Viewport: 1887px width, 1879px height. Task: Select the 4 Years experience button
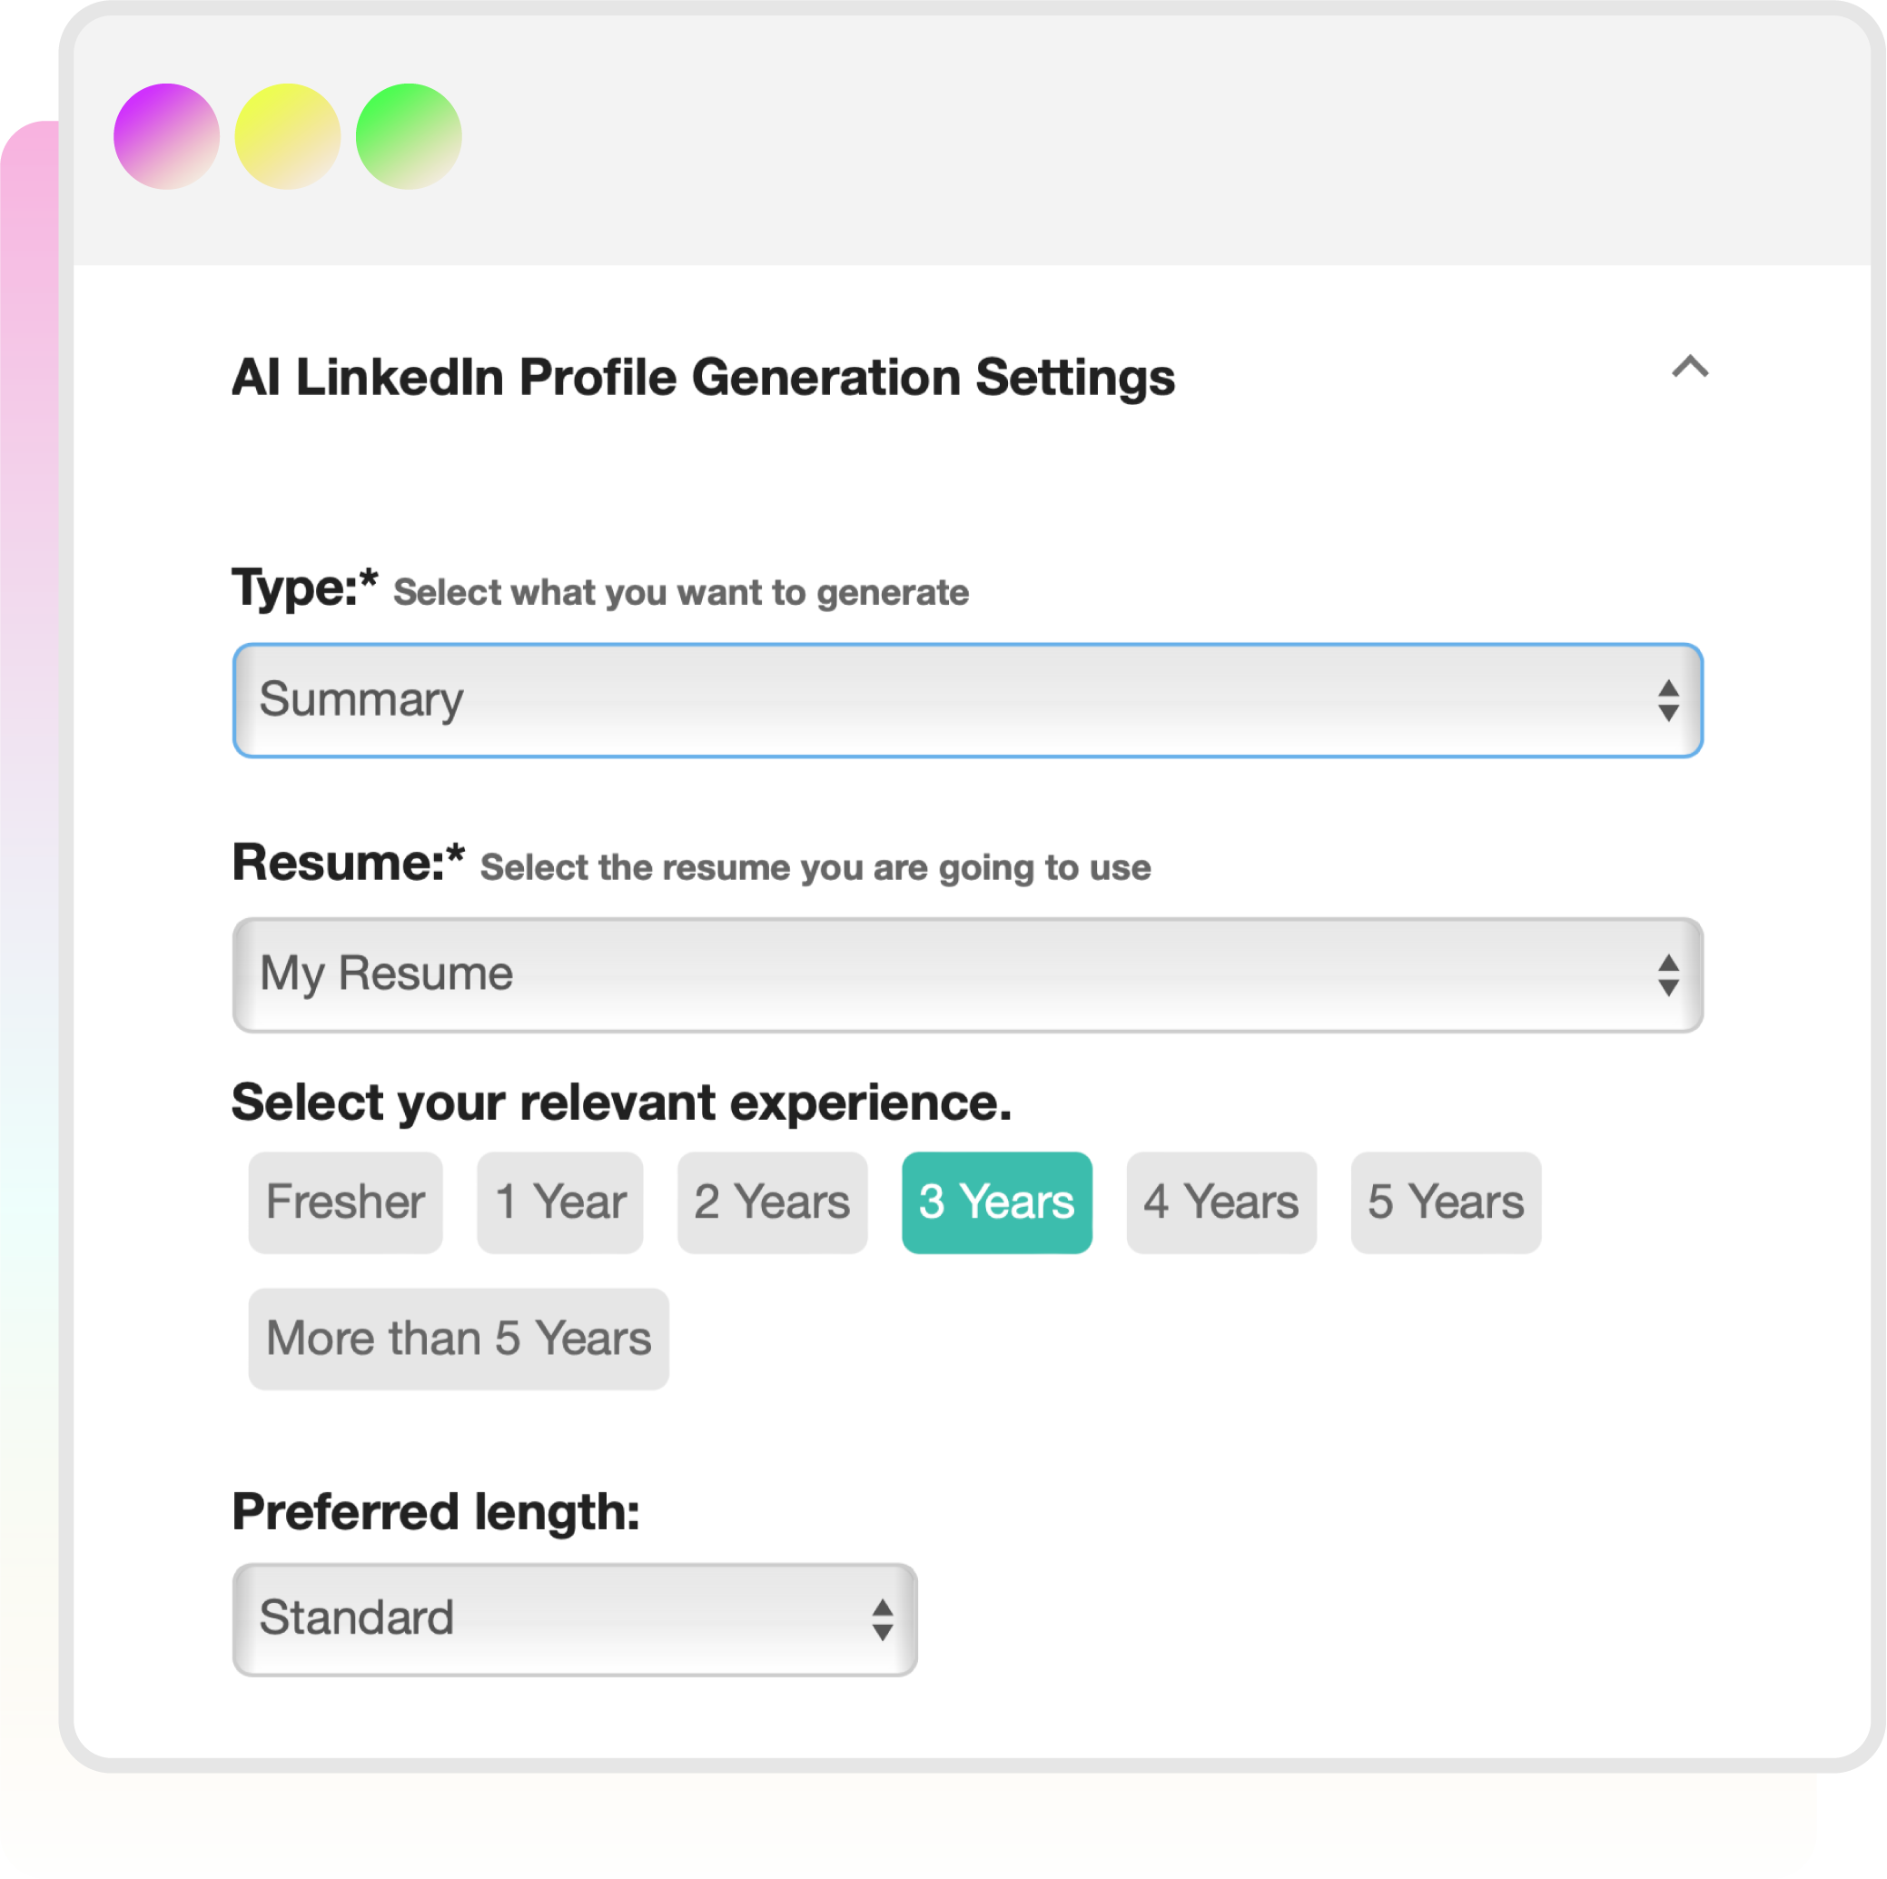click(1220, 1202)
